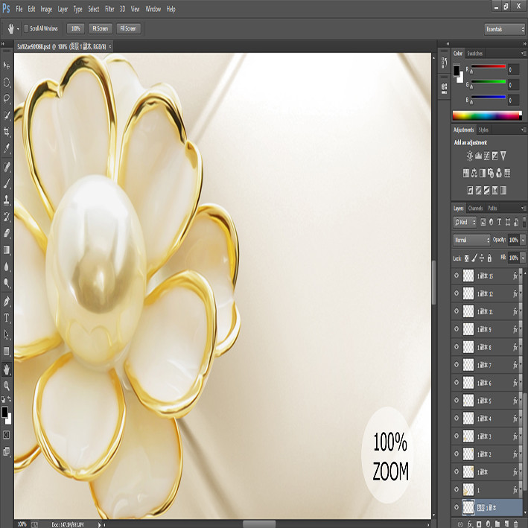Open the layer filter Kind dropdown
The image size is (528, 528).
tap(465, 222)
